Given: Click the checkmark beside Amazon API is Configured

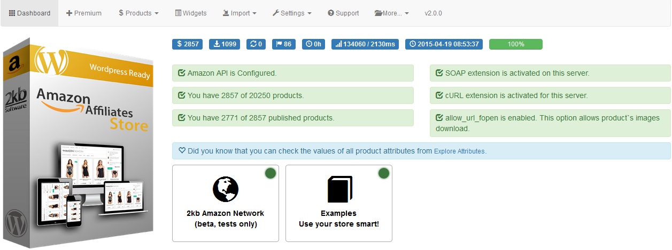Looking at the screenshot, I should [182, 74].
